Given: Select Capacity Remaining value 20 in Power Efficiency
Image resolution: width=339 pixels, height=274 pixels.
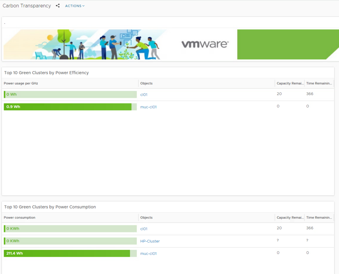Looking at the screenshot, I should coord(279,94).
